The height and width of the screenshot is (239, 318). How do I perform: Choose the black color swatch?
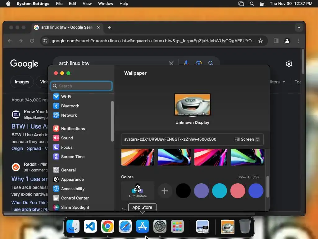coord(183,191)
